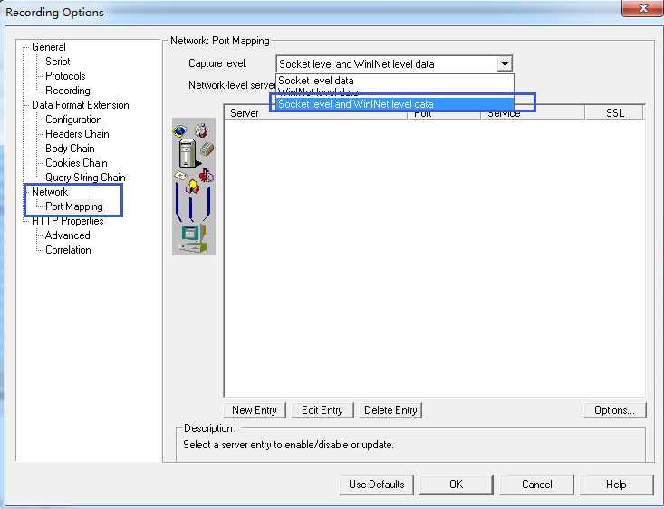The image size is (664, 509).
Task: Open the Body Chain page
Action: click(x=70, y=149)
